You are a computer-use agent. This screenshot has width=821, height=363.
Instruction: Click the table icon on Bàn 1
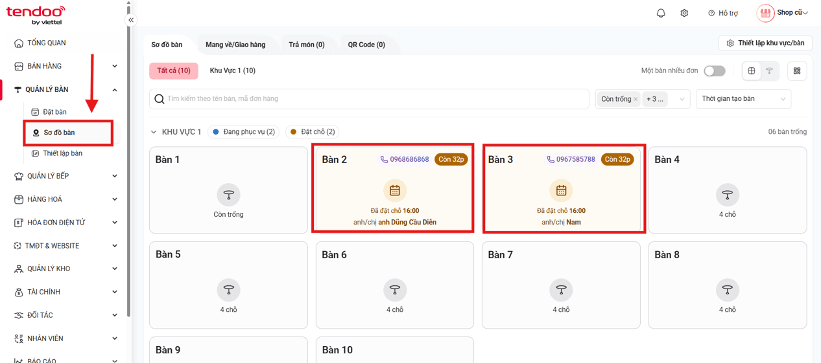tap(228, 195)
